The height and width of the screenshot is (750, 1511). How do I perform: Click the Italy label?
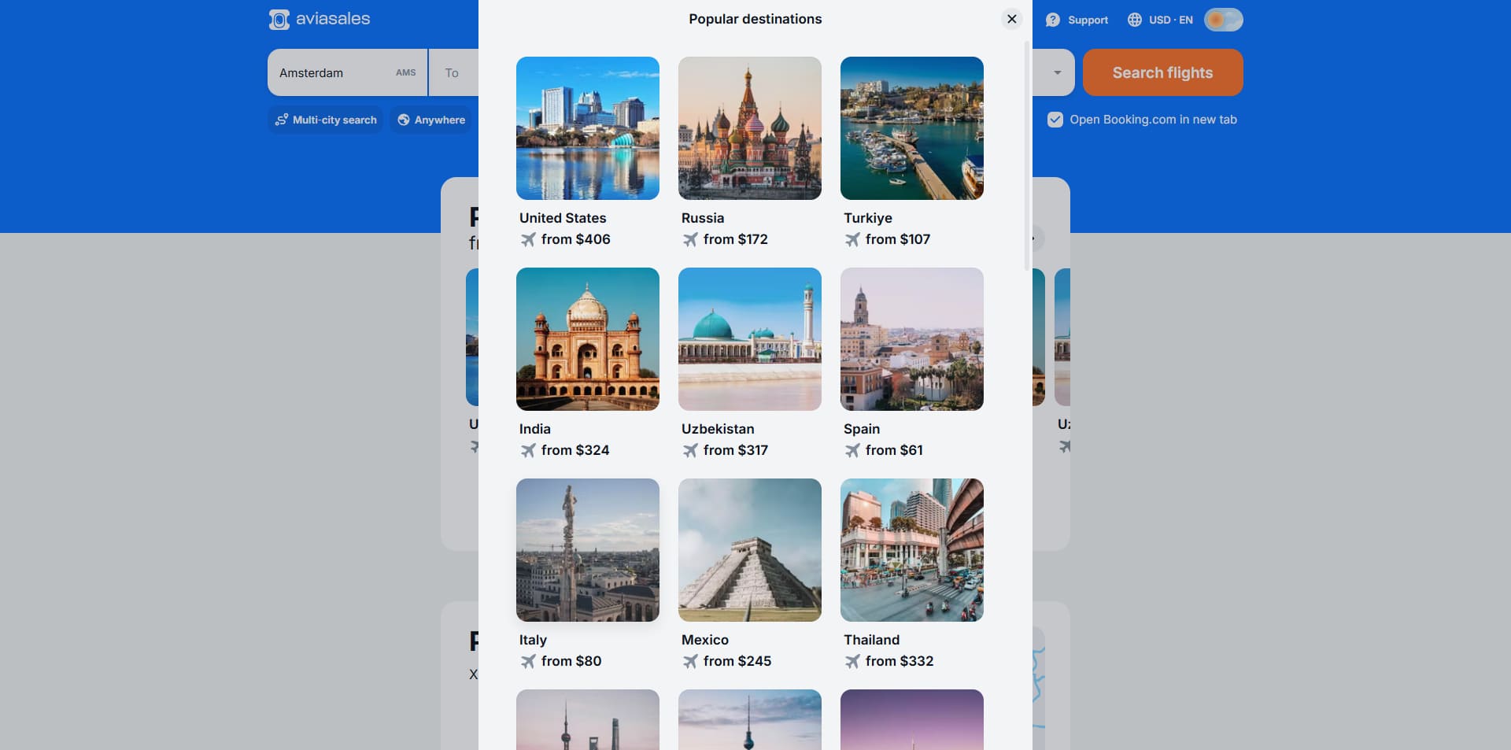533,640
